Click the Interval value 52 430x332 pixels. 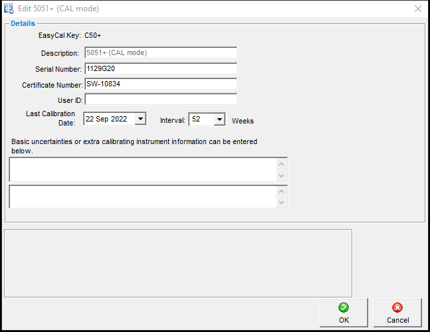[x=199, y=120]
